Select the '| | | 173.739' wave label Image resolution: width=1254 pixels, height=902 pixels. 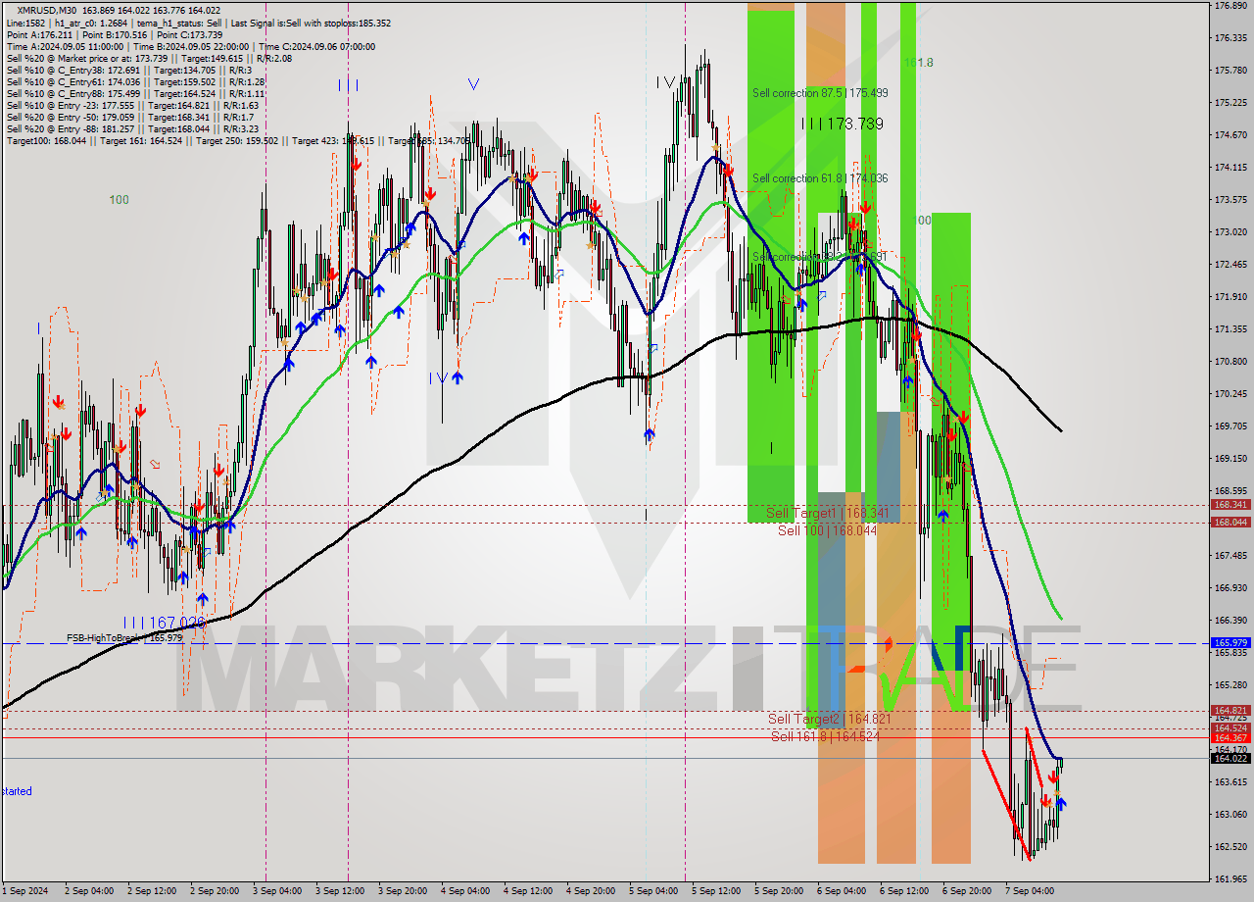pos(842,124)
